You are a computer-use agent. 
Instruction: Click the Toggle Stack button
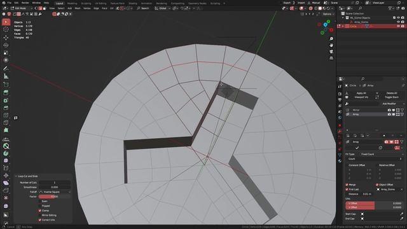point(392,97)
